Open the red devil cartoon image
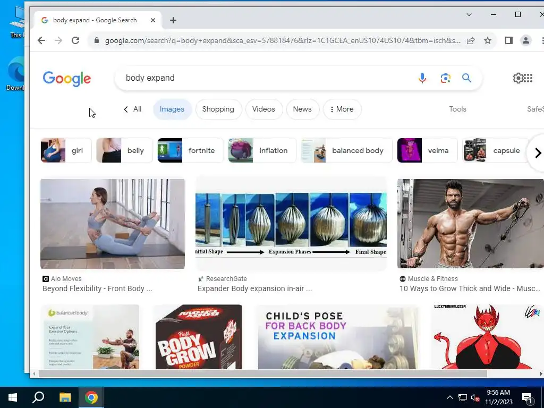 pos(487,336)
